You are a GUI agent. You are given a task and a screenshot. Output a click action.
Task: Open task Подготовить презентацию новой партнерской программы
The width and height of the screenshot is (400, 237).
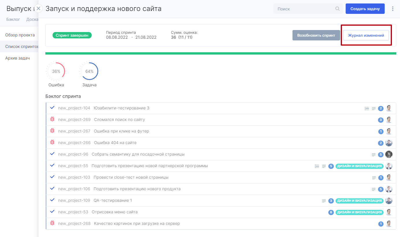point(150,166)
